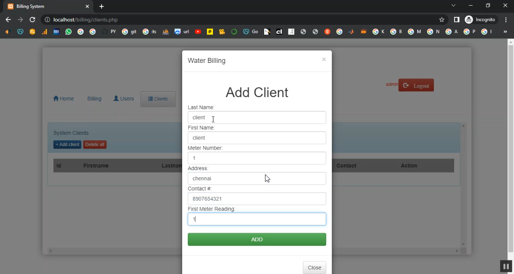Open the 'git' Google bookmark
The height and width of the screenshot is (274, 514).
point(129,32)
